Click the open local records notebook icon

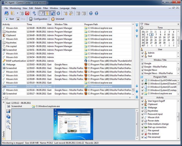point(6,13)
